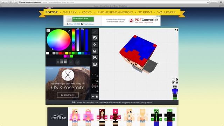
Task: Uncheck the checked body checkbox
Action: pyautogui.click(x=173, y=83)
